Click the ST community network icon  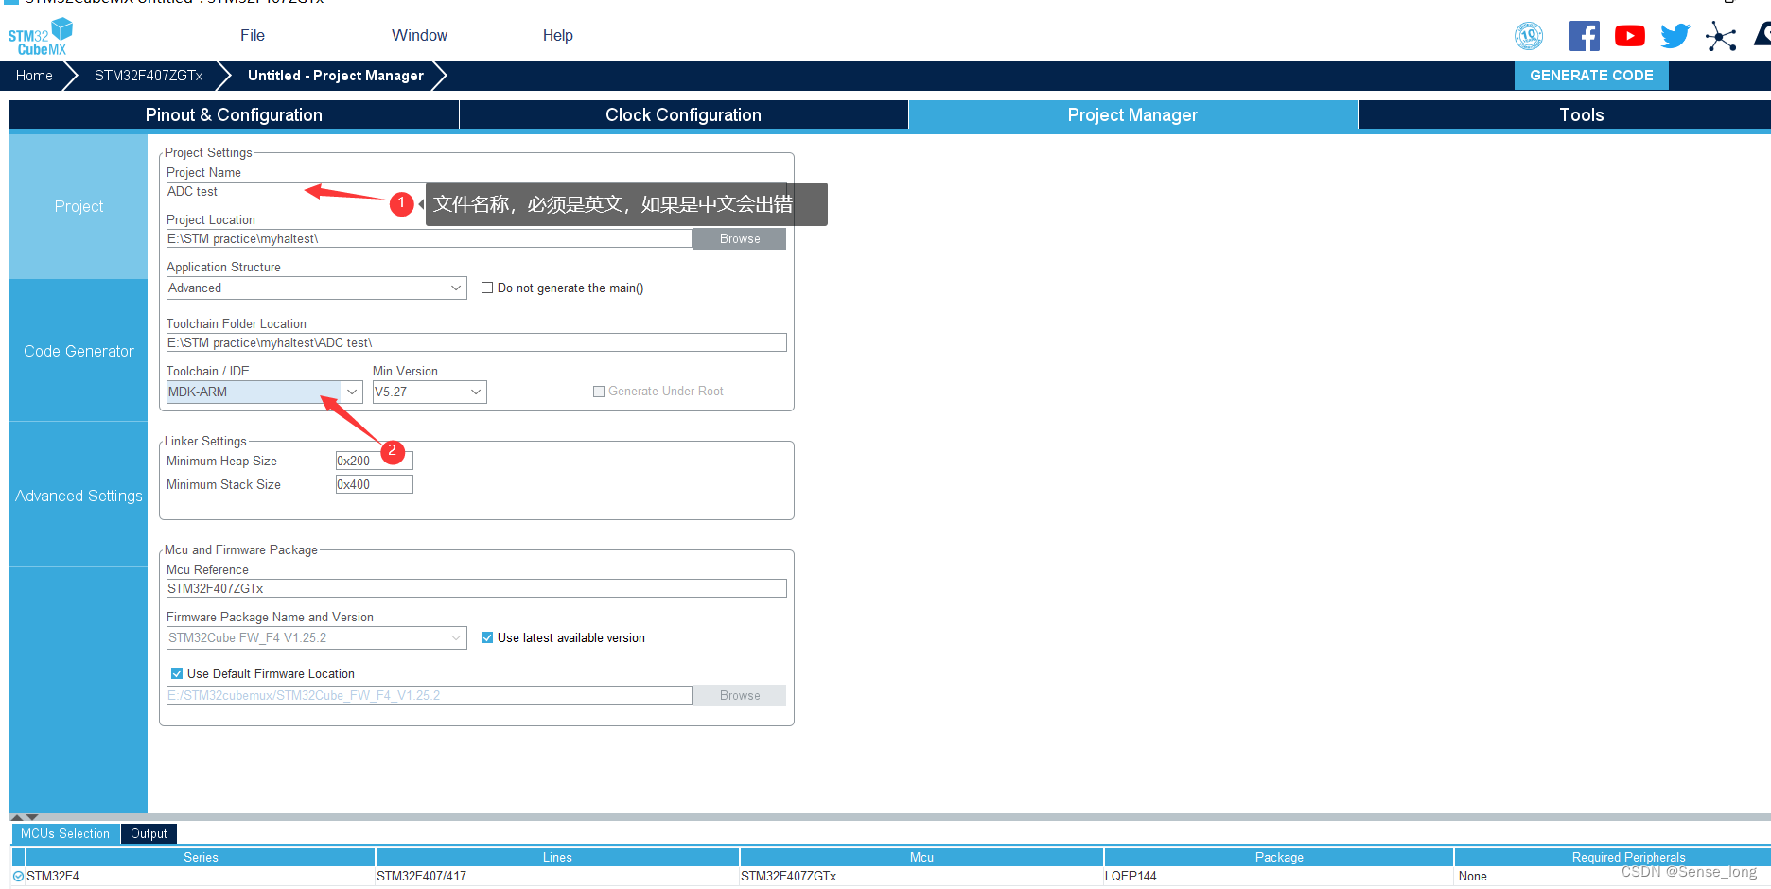coord(1721,36)
